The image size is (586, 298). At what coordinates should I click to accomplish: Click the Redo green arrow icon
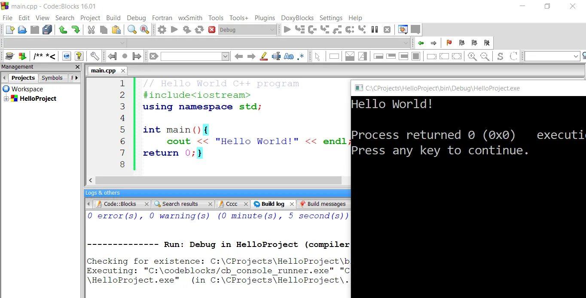tap(76, 30)
